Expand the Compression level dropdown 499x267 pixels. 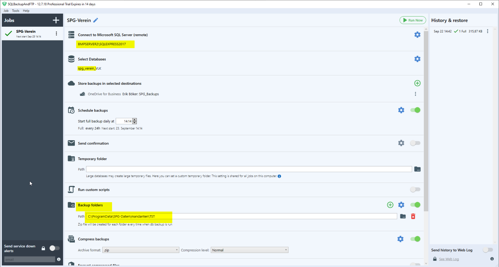[249, 250]
